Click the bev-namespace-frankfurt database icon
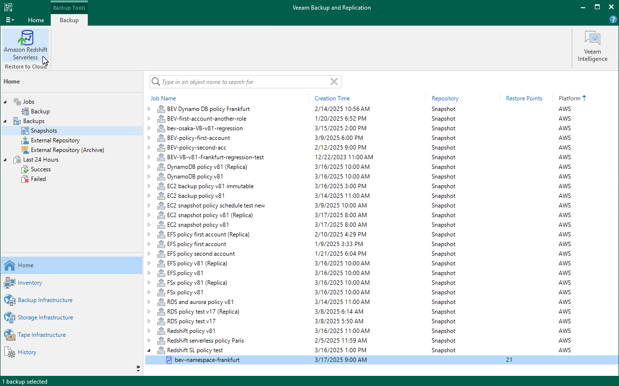619x386 pixels. [x=169, y=360]
